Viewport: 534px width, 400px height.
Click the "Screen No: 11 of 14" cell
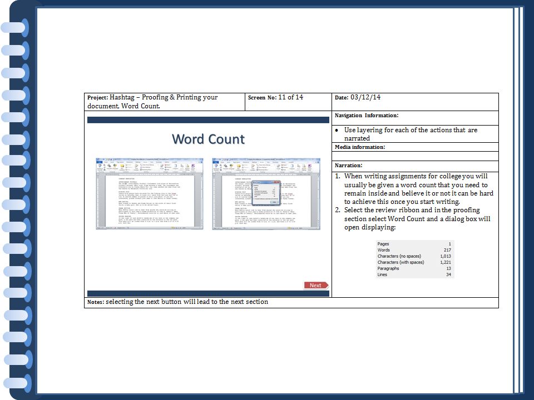(x=288, y=102)
